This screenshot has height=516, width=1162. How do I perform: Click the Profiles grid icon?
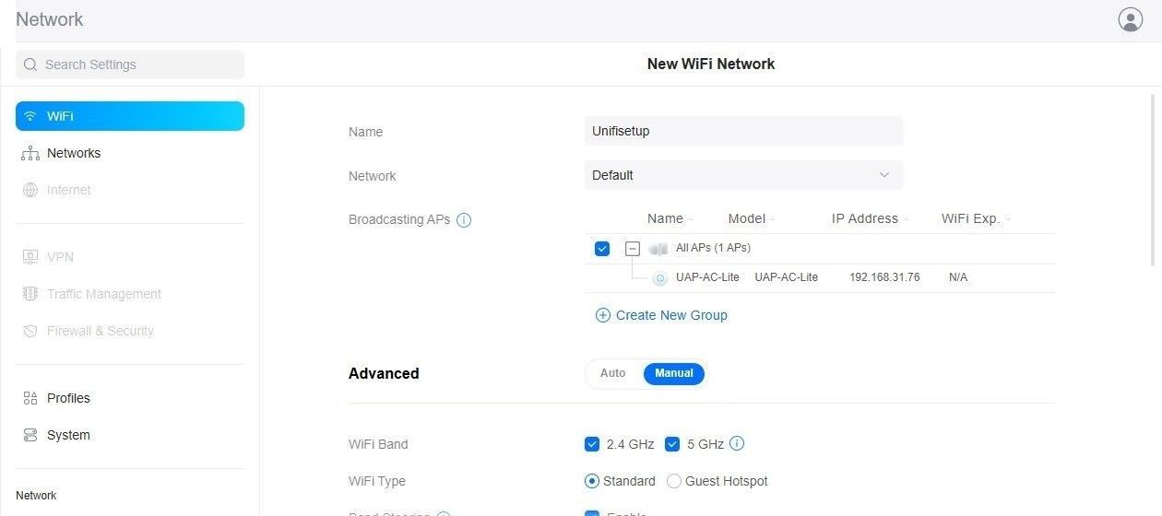tap(30, 398)
